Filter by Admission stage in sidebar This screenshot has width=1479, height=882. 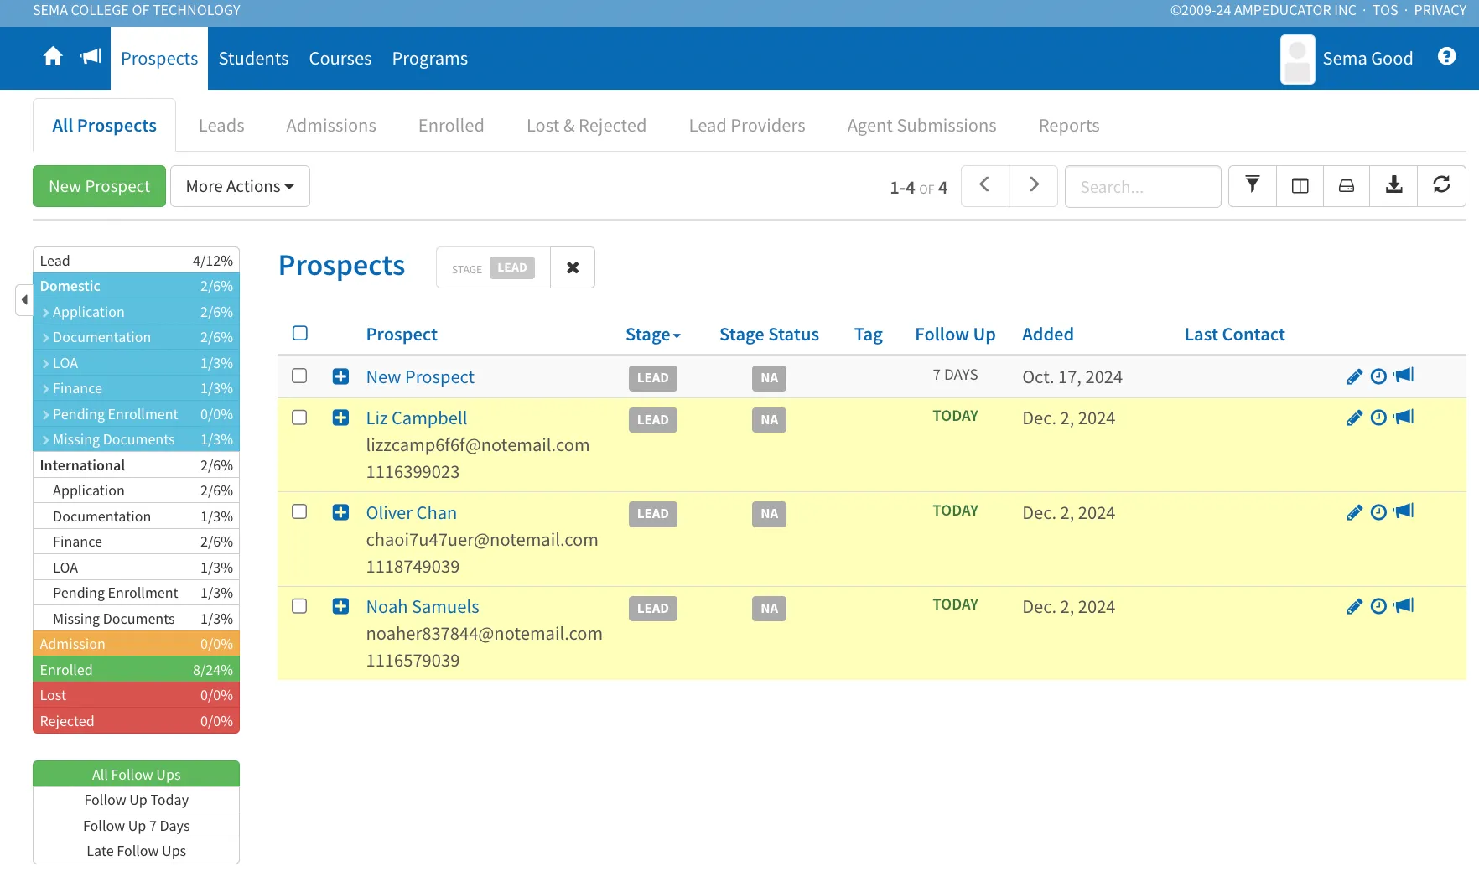136,644
